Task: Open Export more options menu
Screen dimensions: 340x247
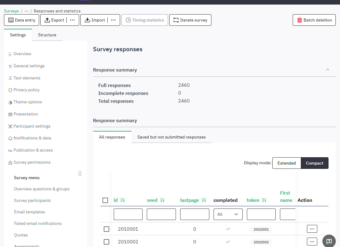Action: click(72, 20)
